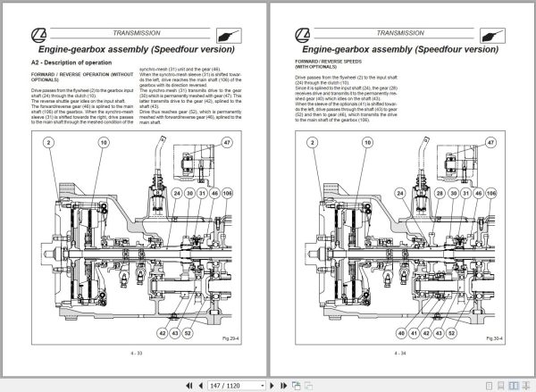Open the page number dropdown
The height and width of the screenshot is (392, 536).
click(x=262, y=386)
